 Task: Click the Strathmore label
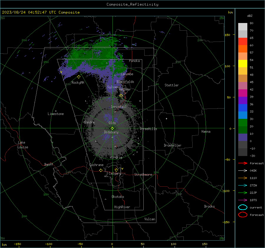click(x=143, y=175)
